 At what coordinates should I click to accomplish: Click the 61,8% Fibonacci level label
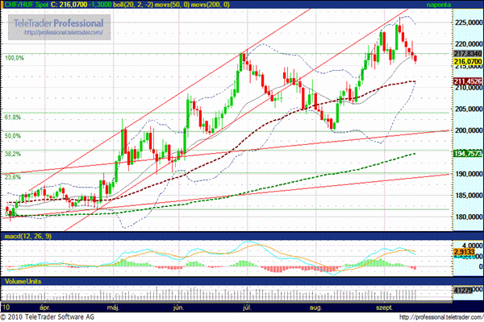tap(13, 118)
